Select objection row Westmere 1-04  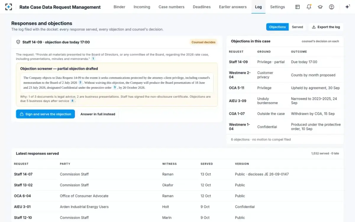click(x=285, y=127)
